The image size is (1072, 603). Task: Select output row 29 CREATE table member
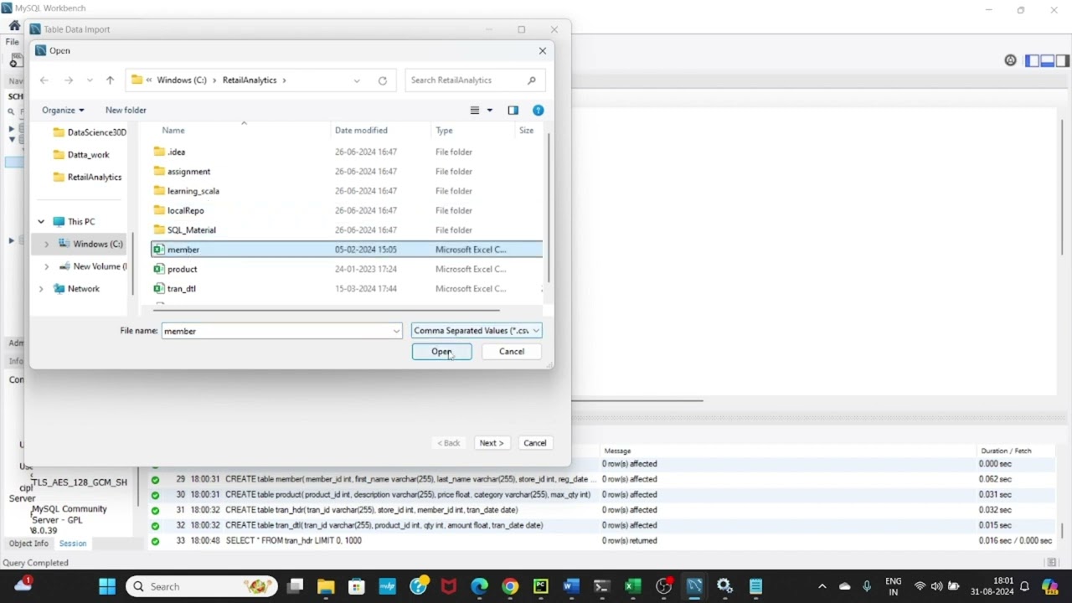coord(602,479)
